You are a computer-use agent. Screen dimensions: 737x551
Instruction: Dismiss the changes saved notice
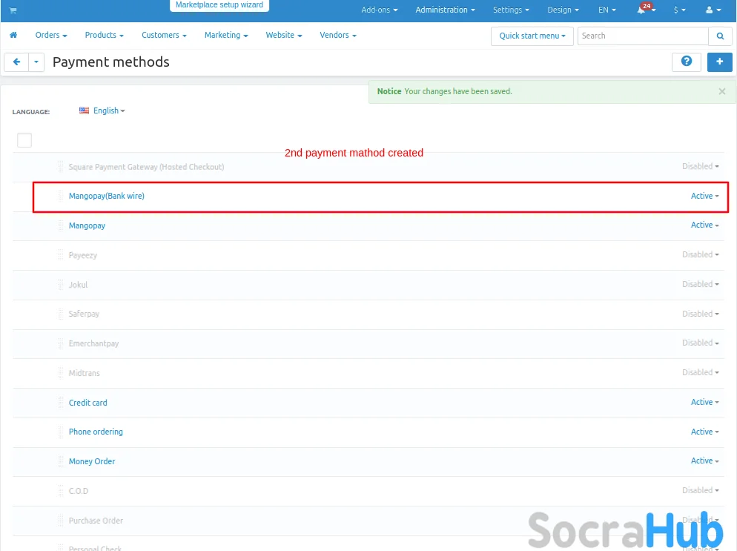721,91
